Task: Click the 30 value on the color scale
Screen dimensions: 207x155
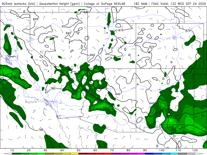Action: pos(45,150)
